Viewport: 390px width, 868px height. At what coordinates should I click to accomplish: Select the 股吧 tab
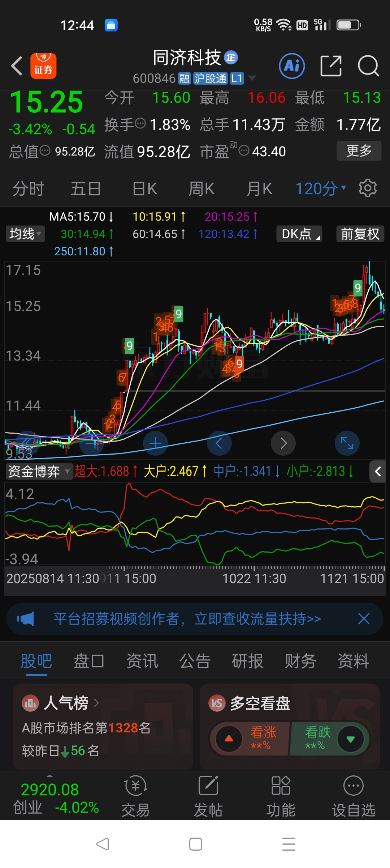click(36, 661)
